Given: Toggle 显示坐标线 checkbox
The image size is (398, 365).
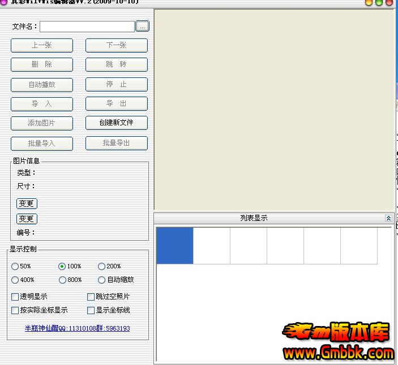Looking at the screenshot, I should [x=91, y=310].
